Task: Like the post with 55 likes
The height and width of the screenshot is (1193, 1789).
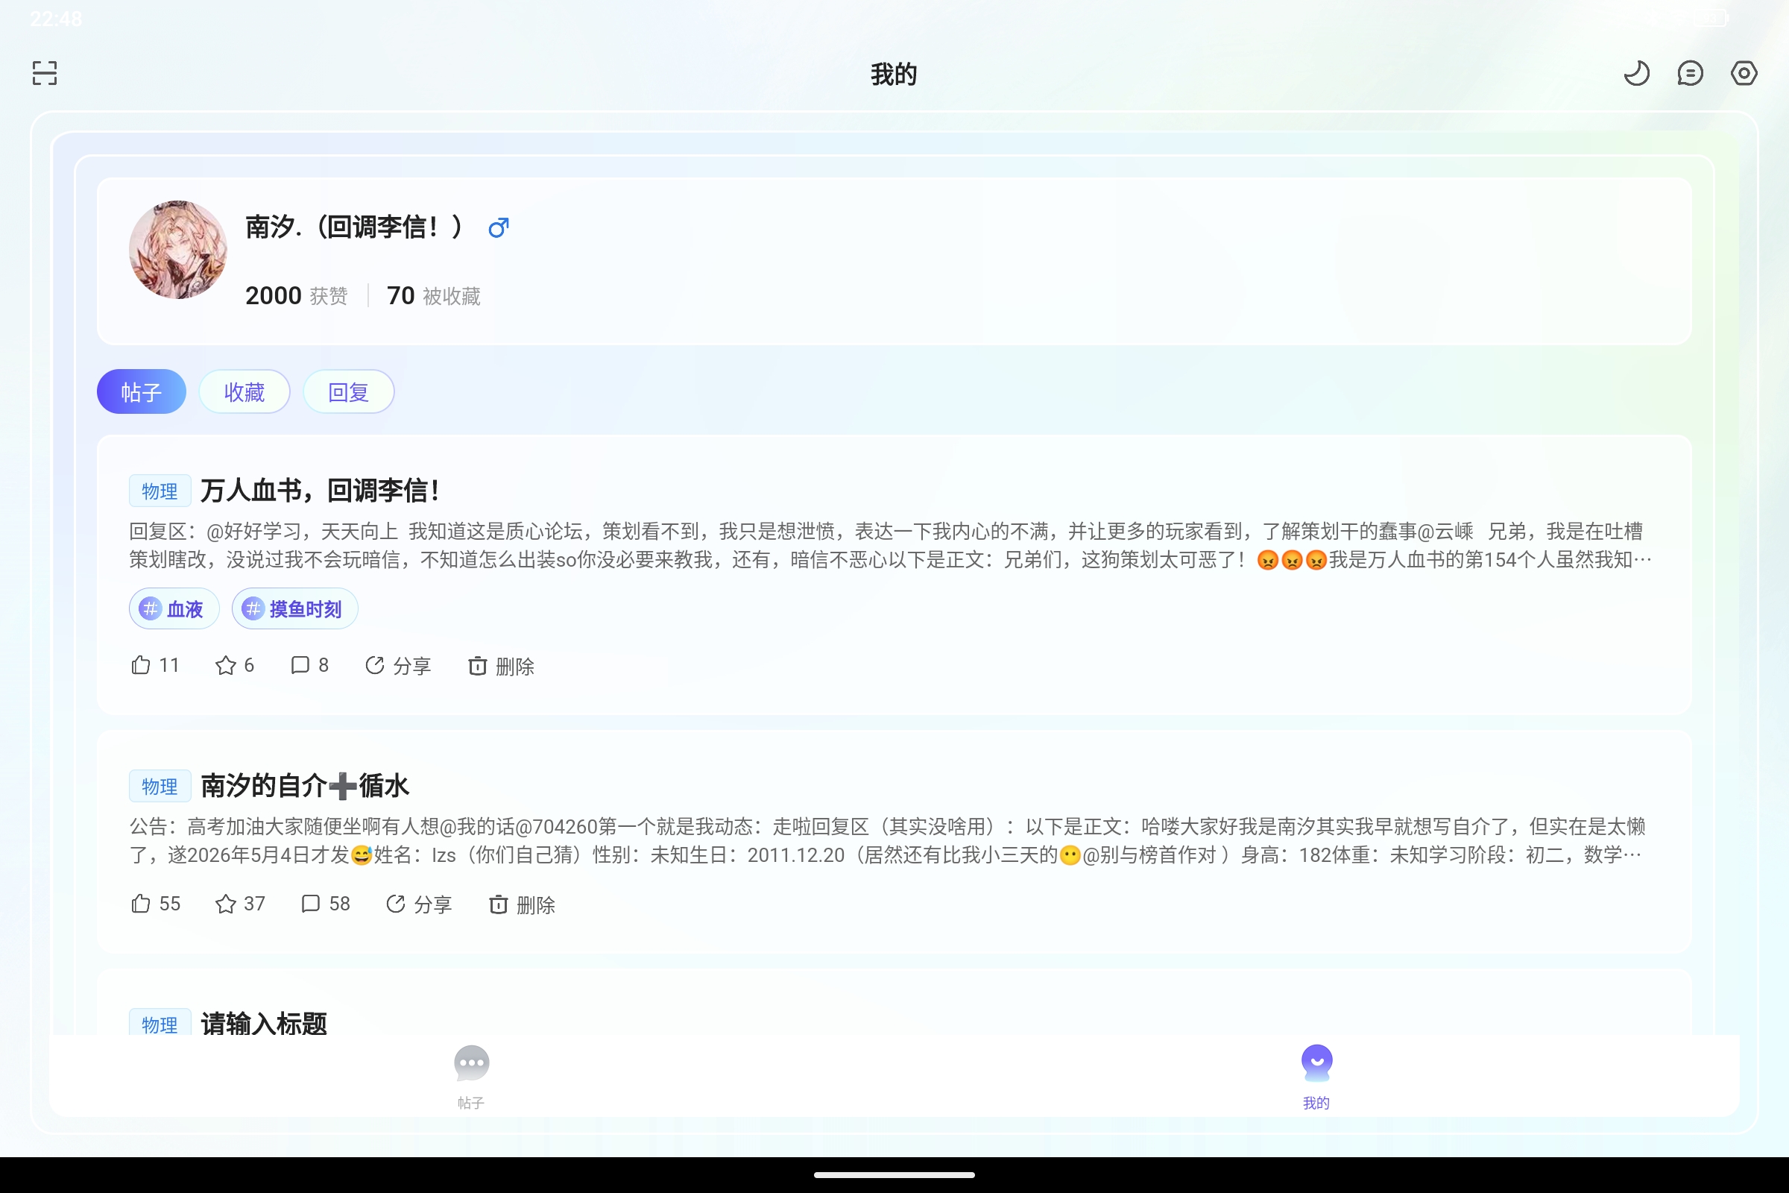Action: pos(155,904)
